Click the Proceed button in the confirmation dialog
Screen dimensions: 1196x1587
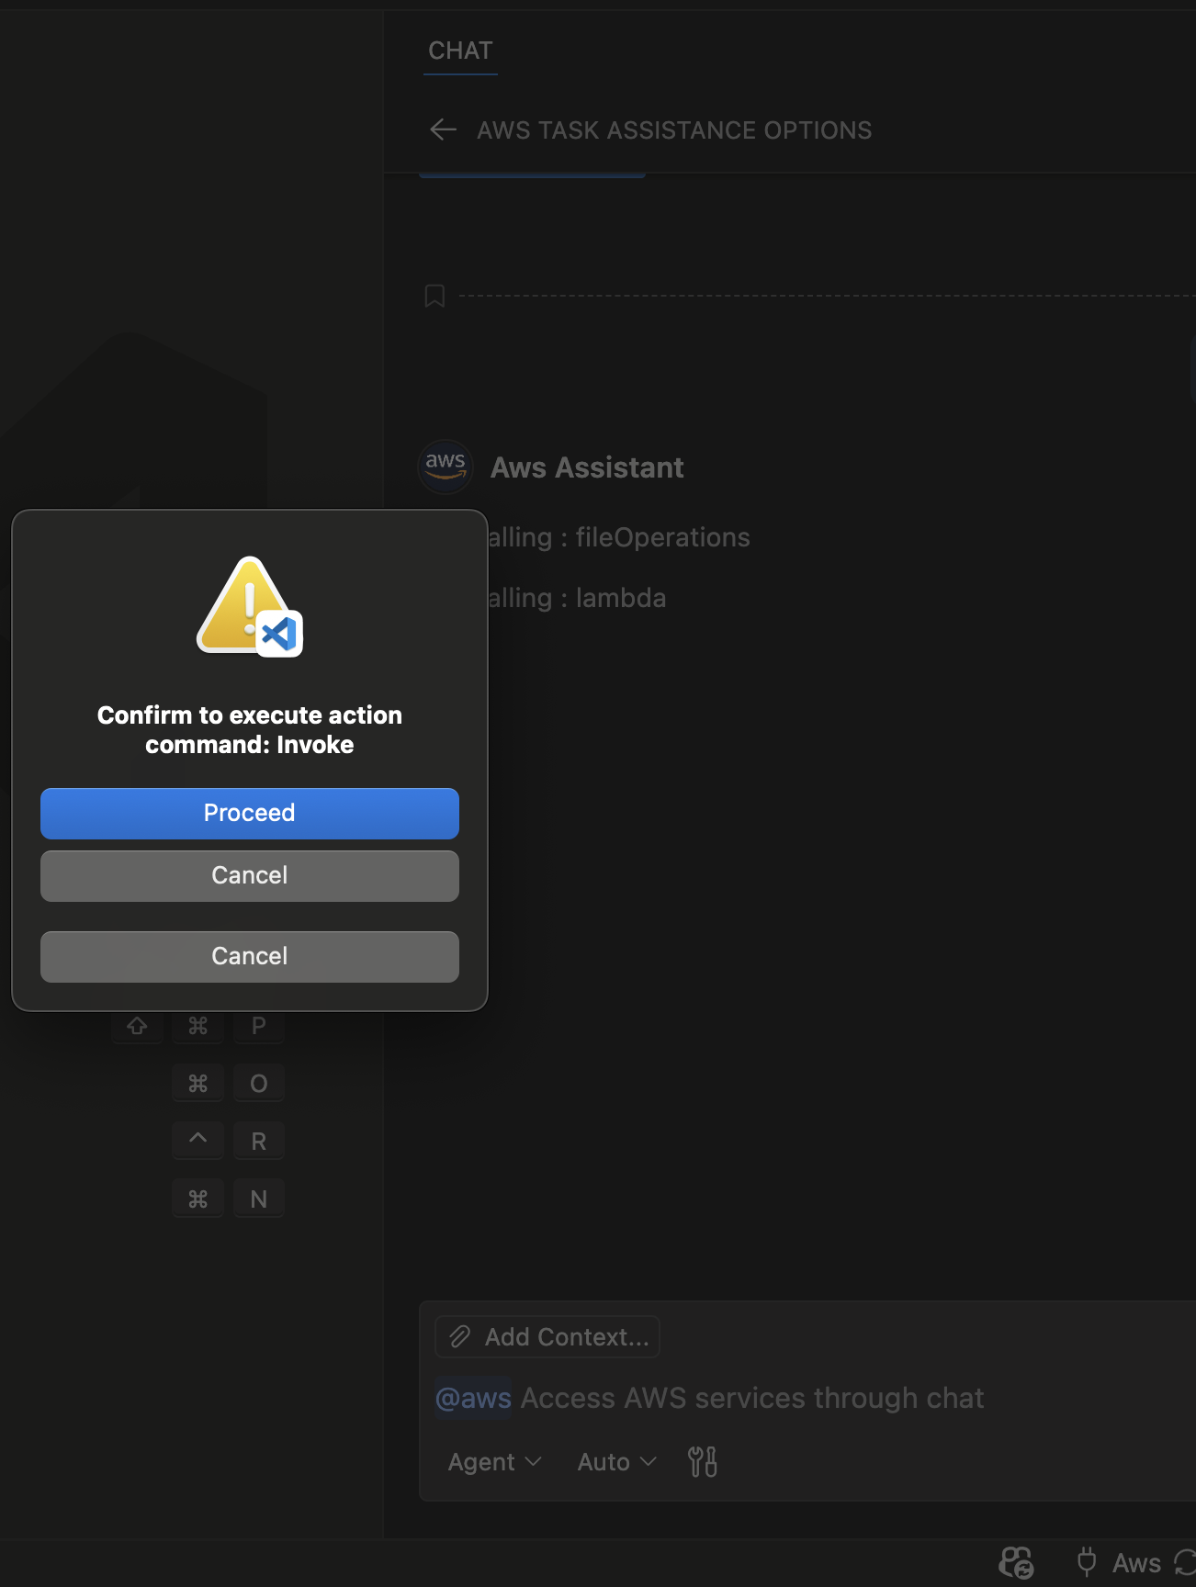[x=249, y=813]
